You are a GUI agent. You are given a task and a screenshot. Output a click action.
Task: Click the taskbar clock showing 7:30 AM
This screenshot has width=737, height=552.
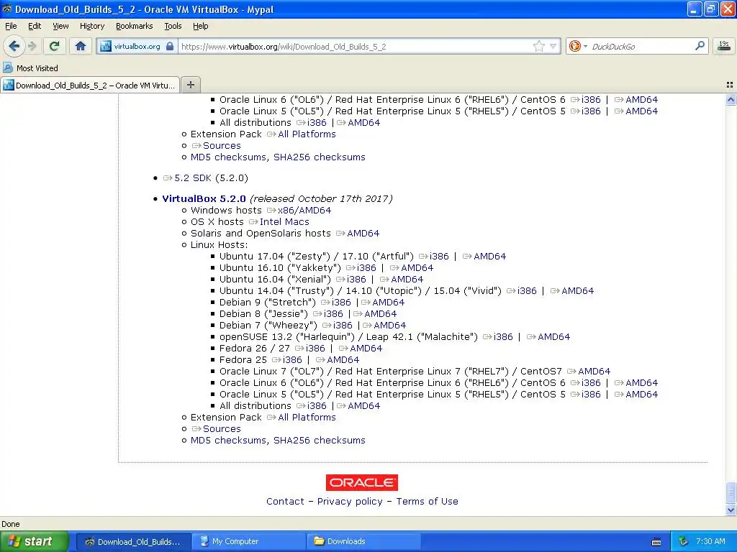(710, 542)
